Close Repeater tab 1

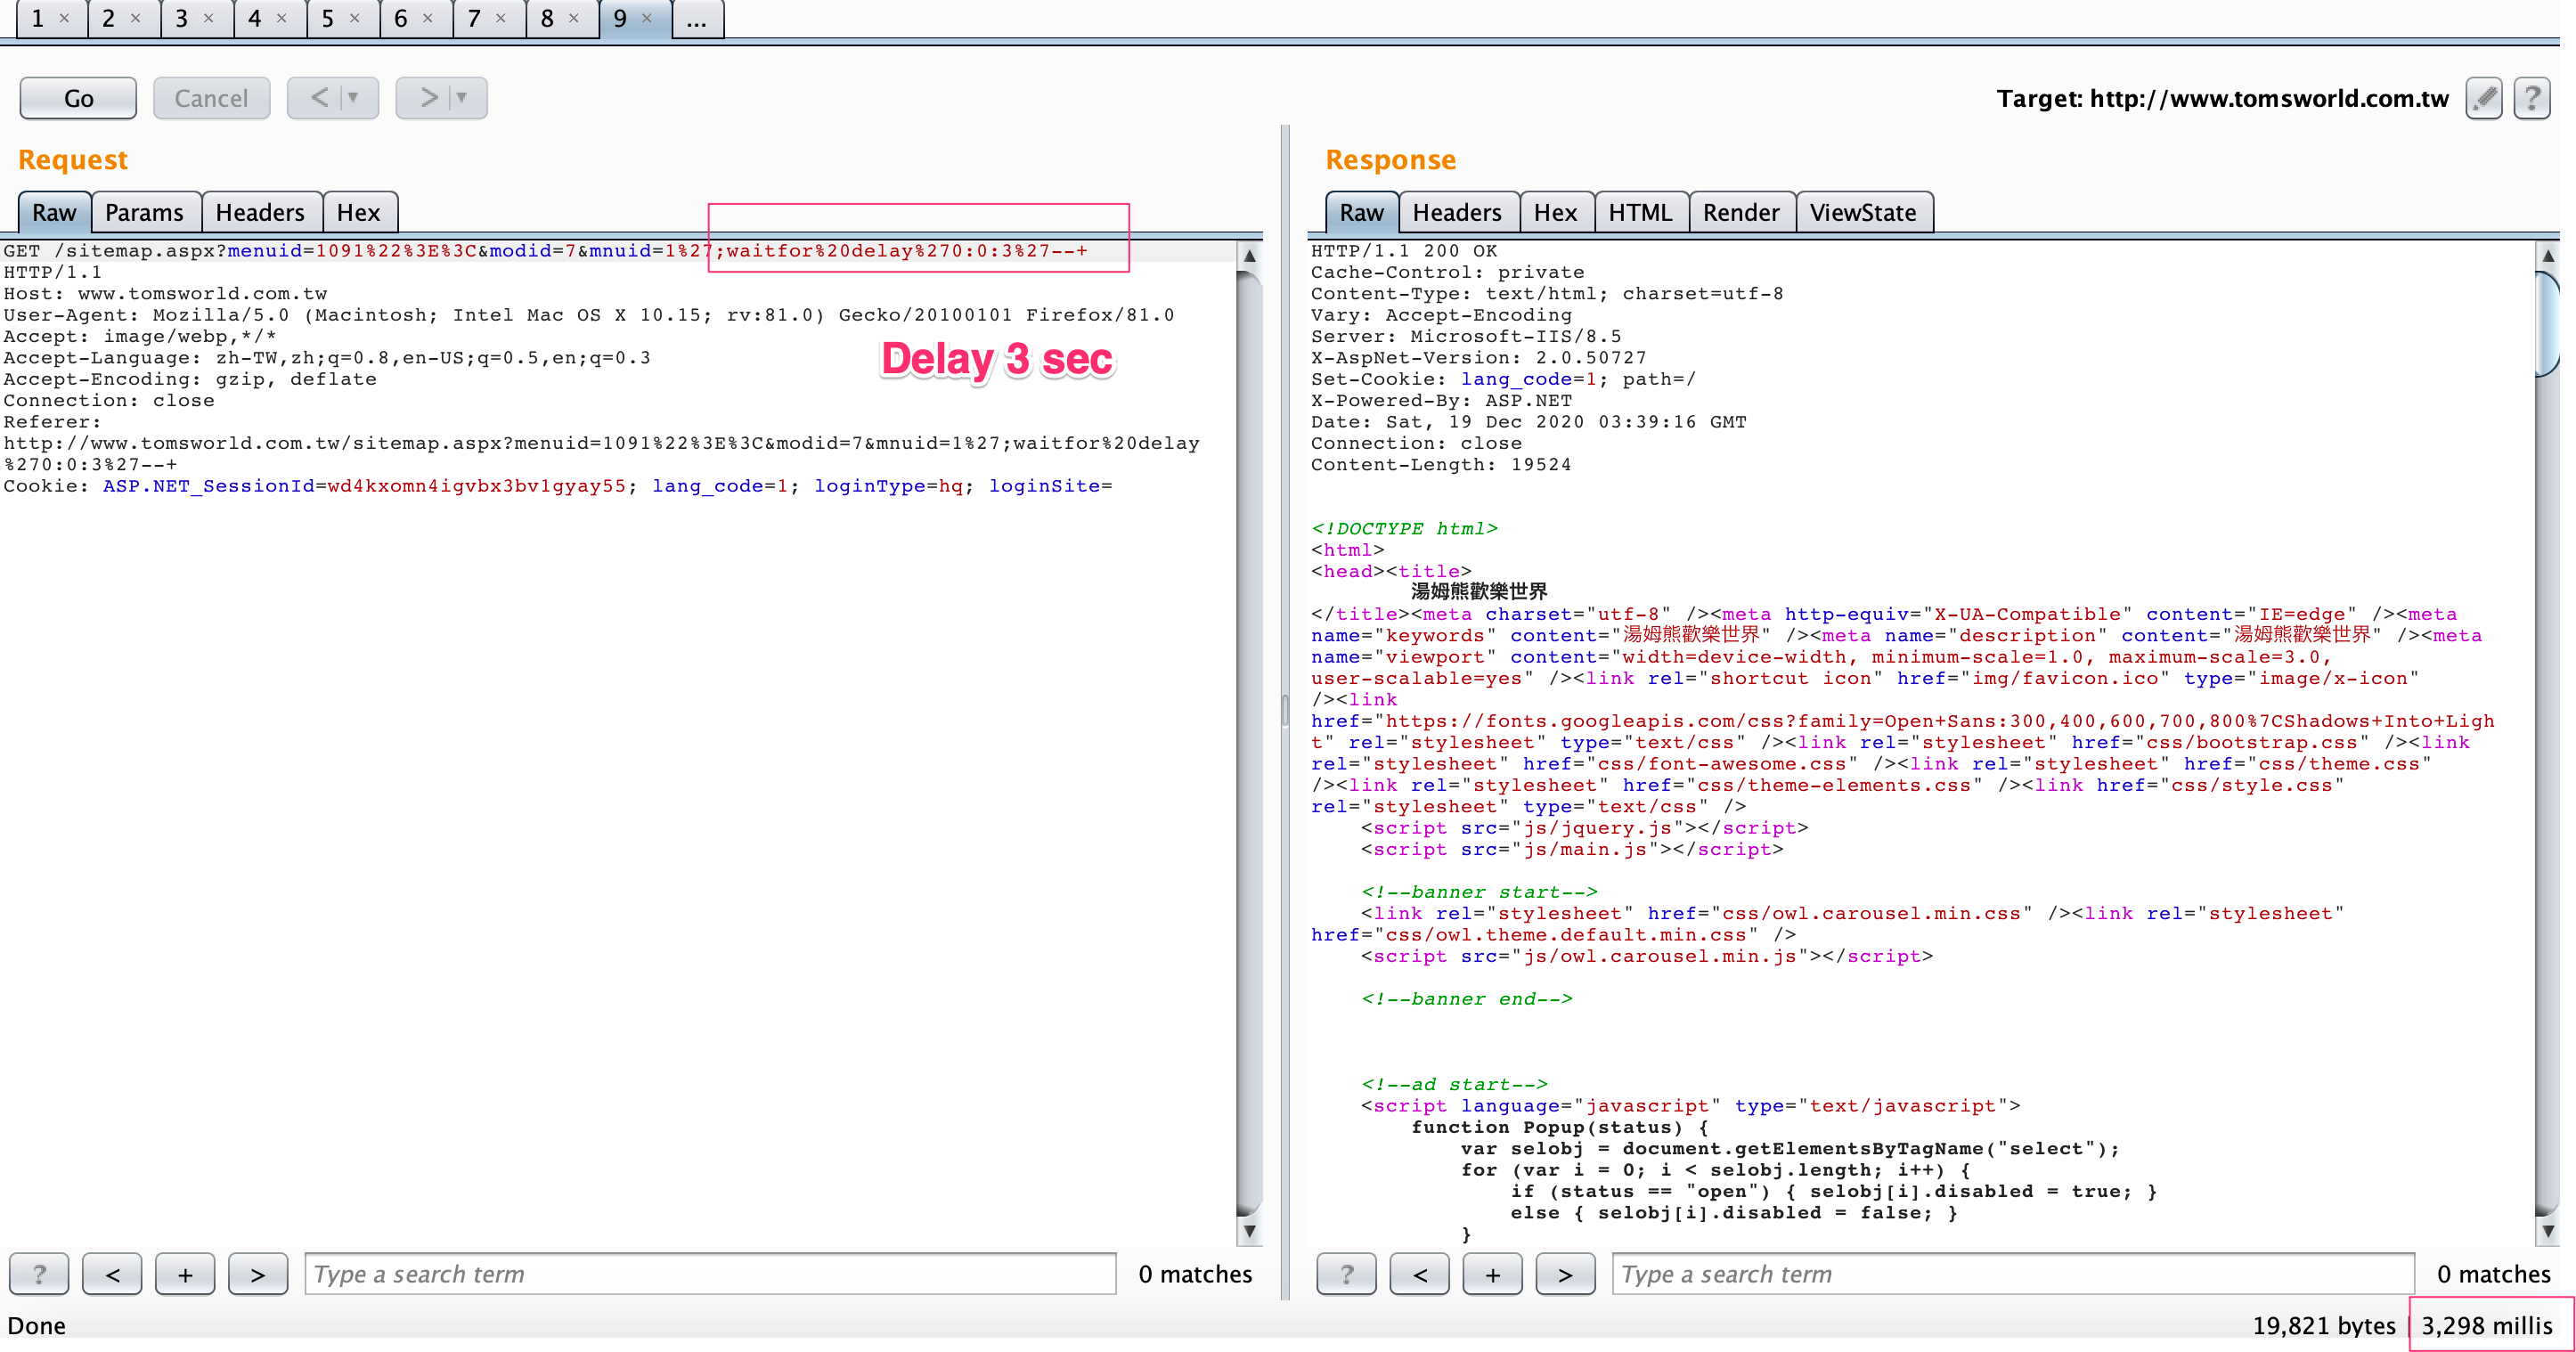[64, 18]
